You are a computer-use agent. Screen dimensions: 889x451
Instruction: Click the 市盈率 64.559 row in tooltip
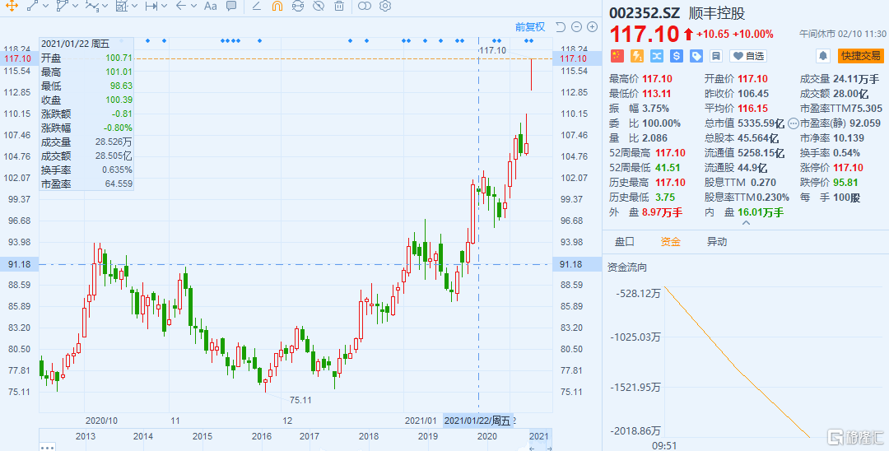pyautogui.click(x=86, y=184)
